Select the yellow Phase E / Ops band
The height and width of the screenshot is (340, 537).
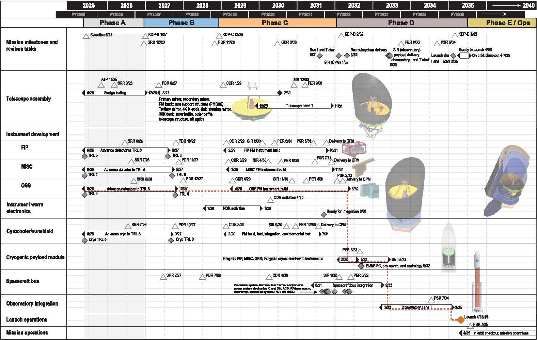pos(502,23)
